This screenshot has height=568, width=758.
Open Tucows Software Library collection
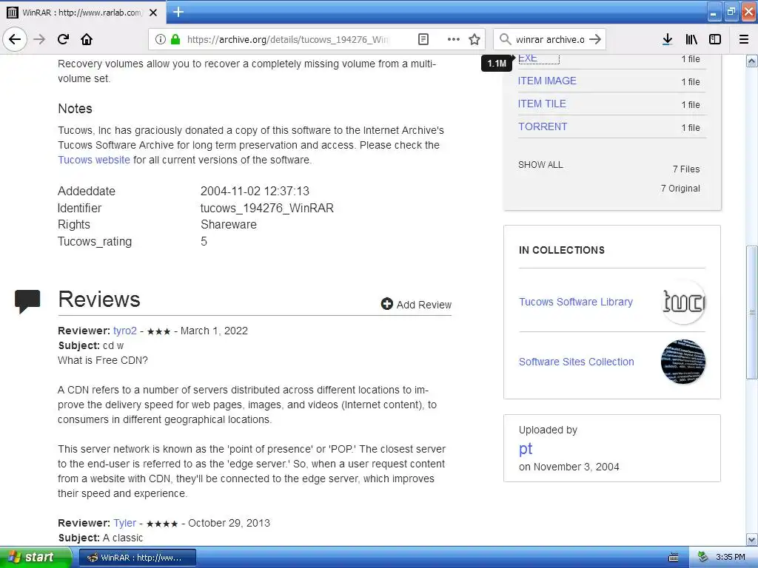[x=576, y=302]
